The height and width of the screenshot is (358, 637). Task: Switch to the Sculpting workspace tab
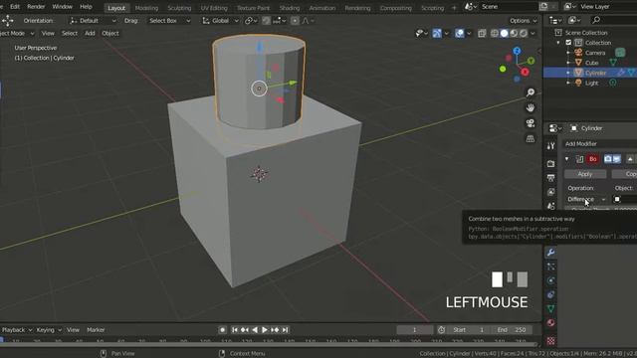click(x=179, y=8)
